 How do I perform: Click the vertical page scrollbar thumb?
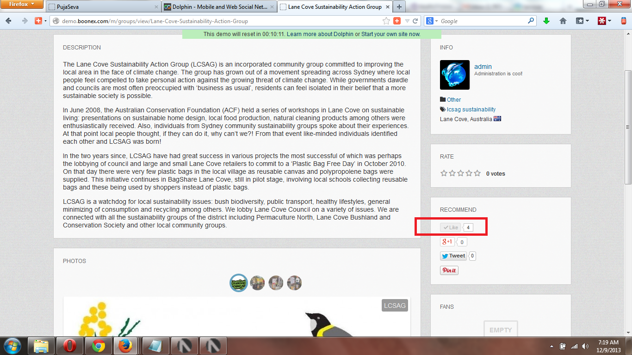point(628,127)
